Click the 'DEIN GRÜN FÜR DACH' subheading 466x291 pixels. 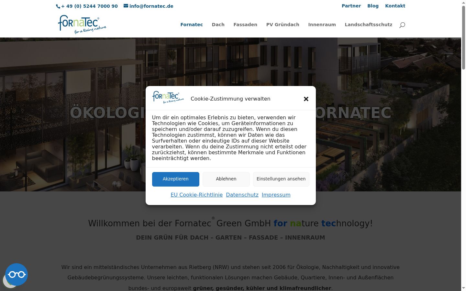tap(230, 238)
